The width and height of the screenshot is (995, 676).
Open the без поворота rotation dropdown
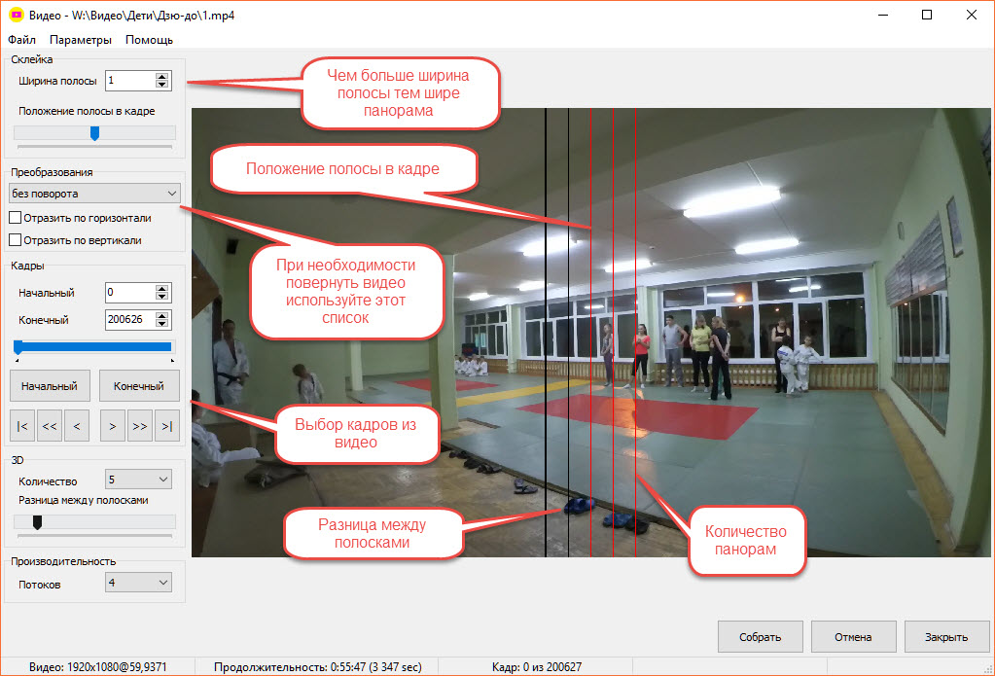click(x=94, y=193)
